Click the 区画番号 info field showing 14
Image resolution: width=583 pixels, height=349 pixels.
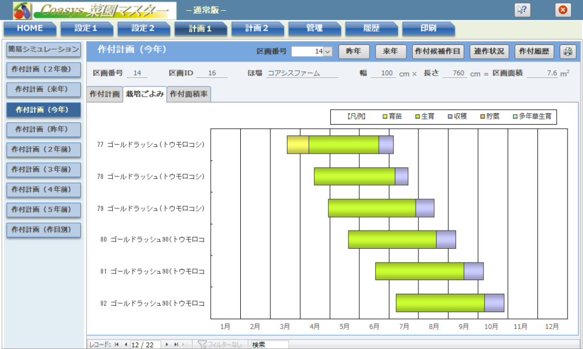137,73
